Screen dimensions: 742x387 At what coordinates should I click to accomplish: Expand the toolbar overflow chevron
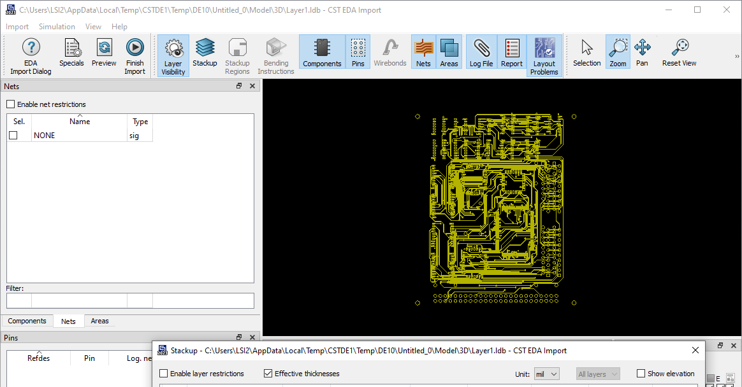[737, 55]
